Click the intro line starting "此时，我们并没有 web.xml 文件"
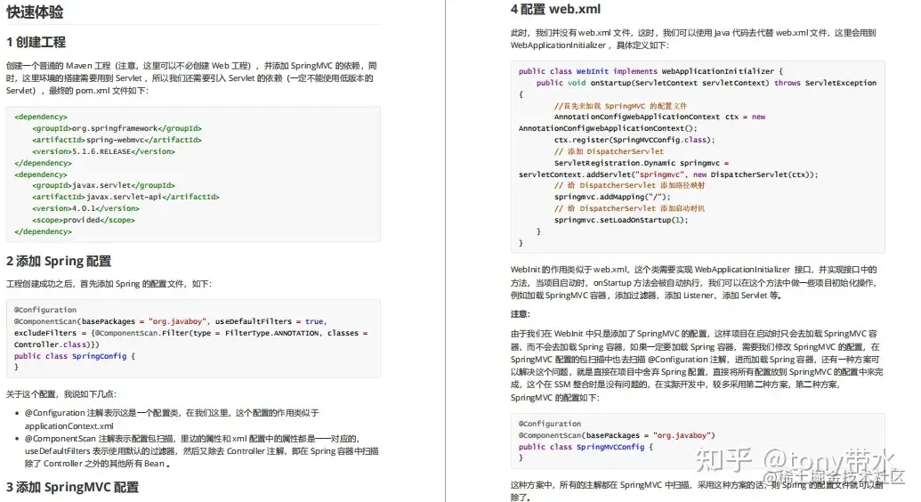921x502 pixels. 693,33
